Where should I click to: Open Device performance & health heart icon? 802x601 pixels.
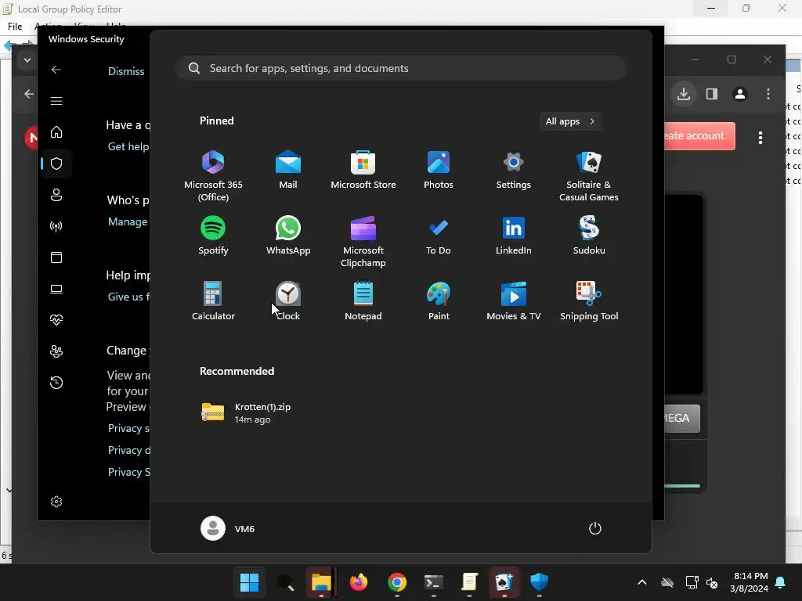pyautogui.click(x=56, y=320)
